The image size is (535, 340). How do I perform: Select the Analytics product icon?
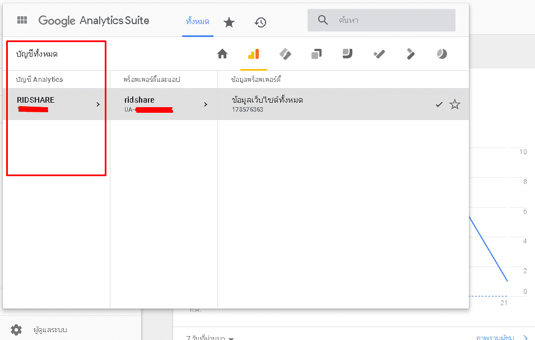(x=254, y=54)
